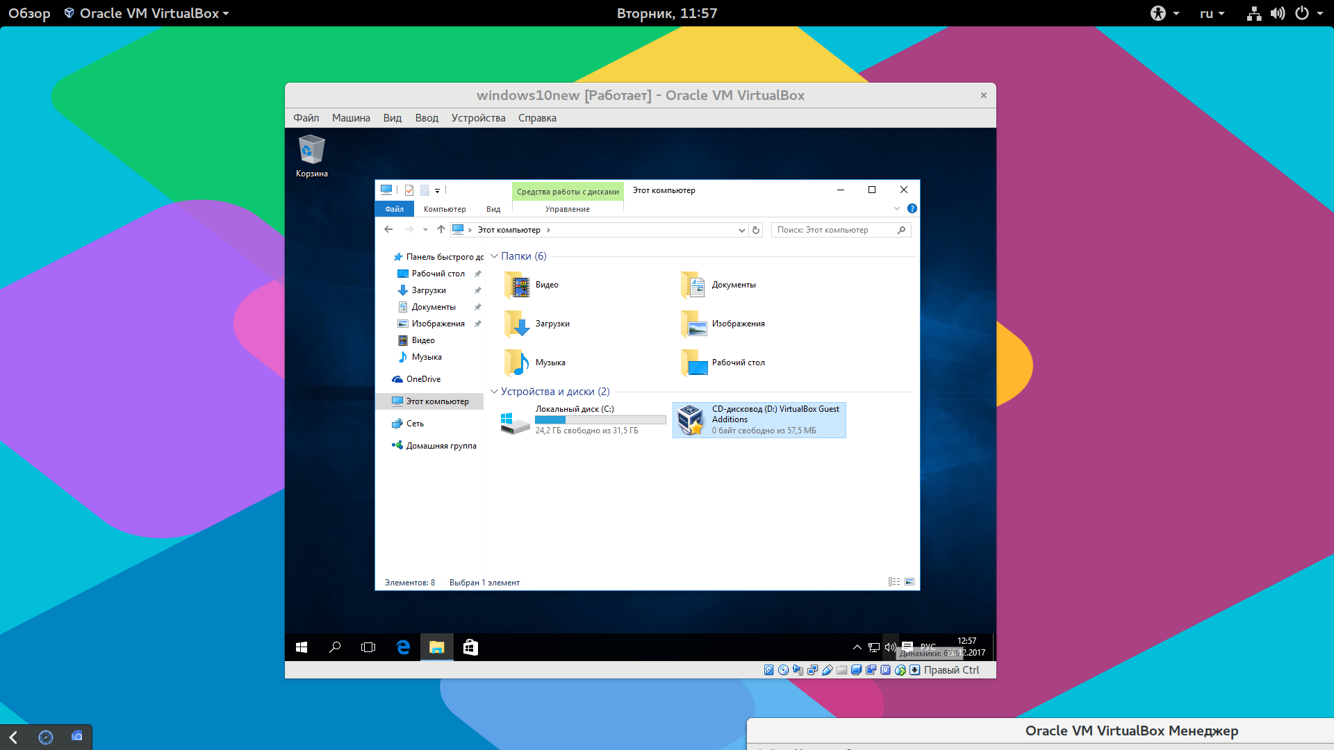Click the mouse integration indicator in VirtualBox status bar
The image size is (1334, 750).
point(900,670)
